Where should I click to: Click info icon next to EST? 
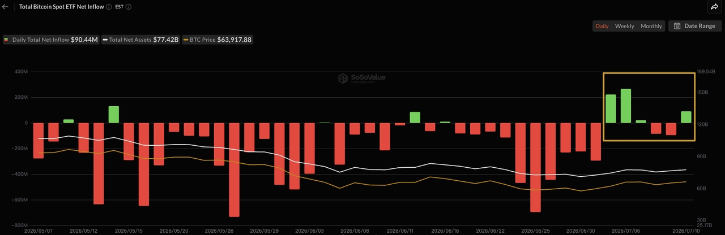point(129,7)
